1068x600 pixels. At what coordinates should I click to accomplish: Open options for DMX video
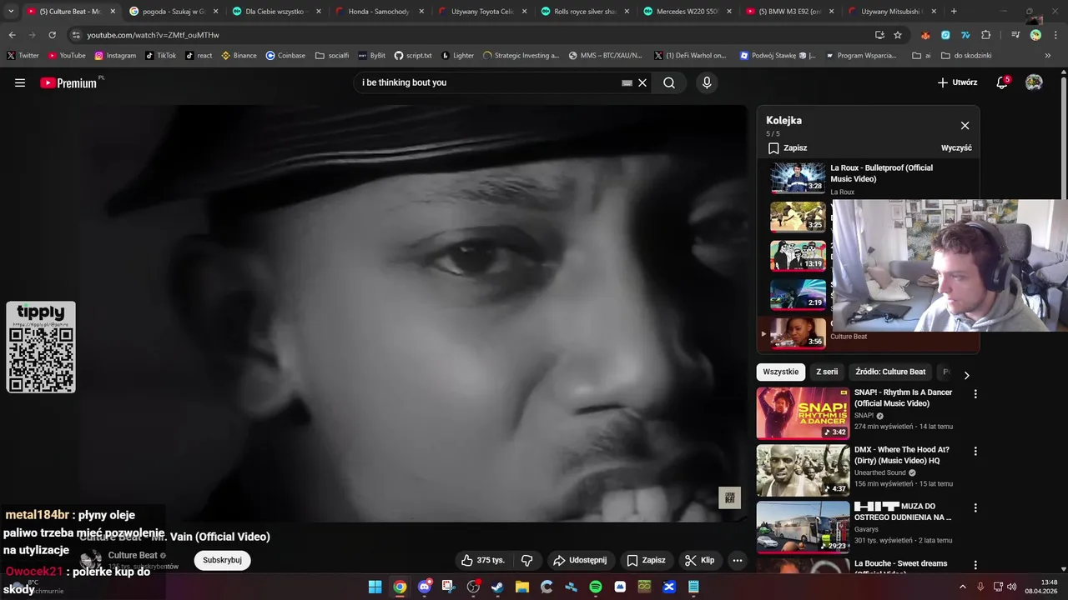tap(975, 451)
